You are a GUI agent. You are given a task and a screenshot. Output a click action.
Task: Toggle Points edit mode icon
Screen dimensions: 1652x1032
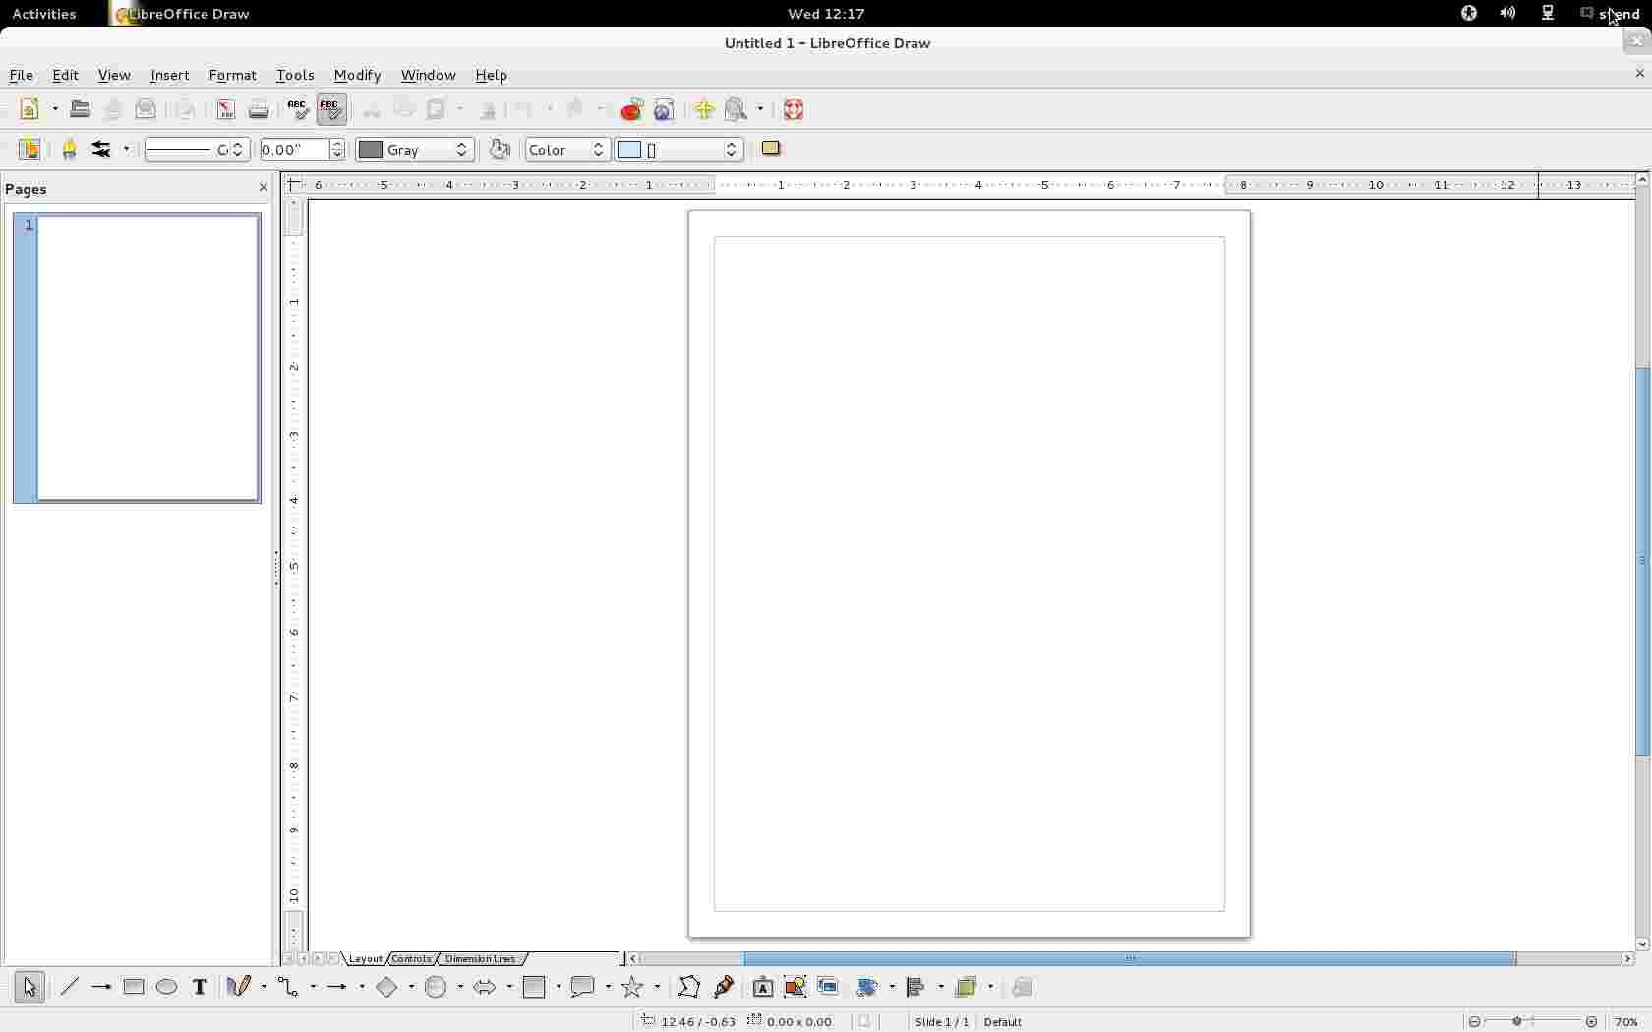point(689,987)
